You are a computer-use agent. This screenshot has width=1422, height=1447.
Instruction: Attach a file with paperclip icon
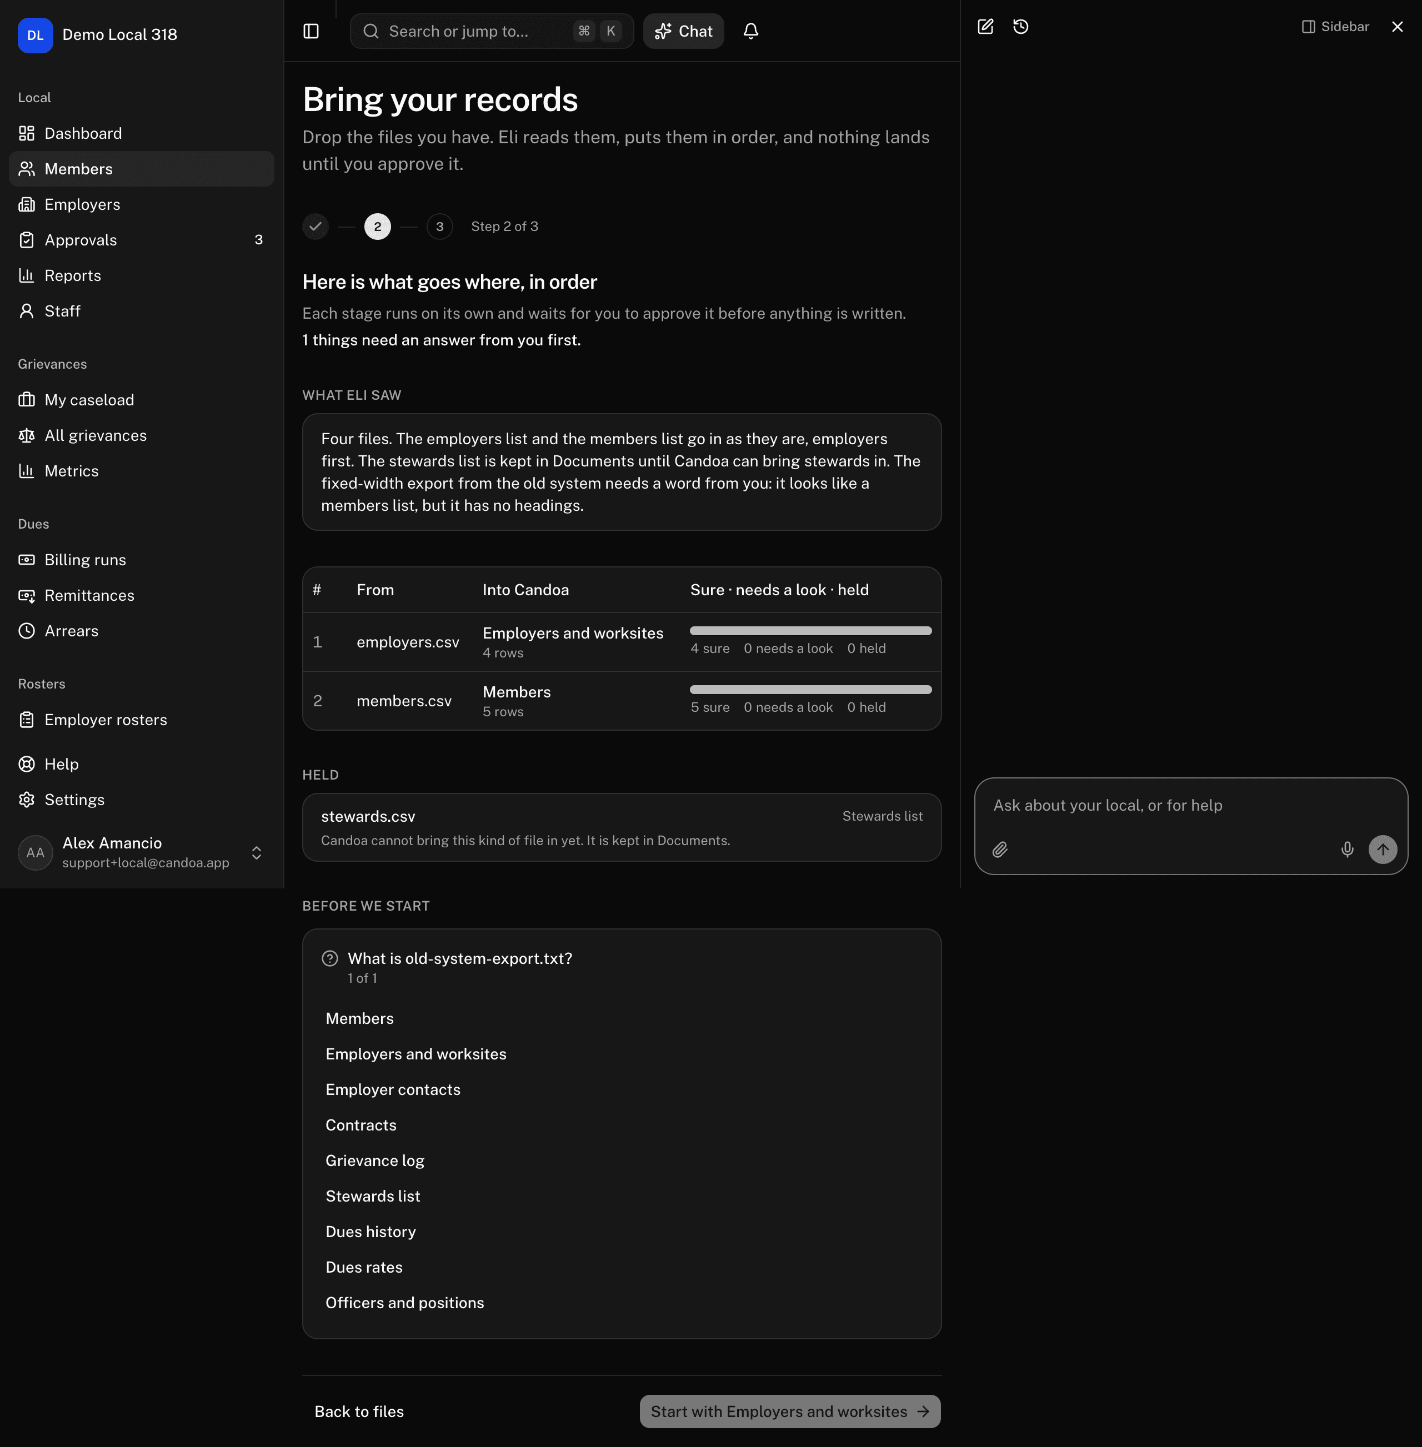[1000, 850]
